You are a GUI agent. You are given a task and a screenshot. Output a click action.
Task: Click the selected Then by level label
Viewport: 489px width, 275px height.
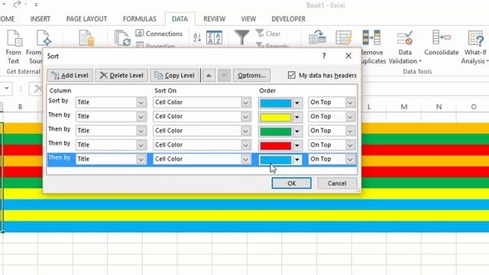[60, 157]
